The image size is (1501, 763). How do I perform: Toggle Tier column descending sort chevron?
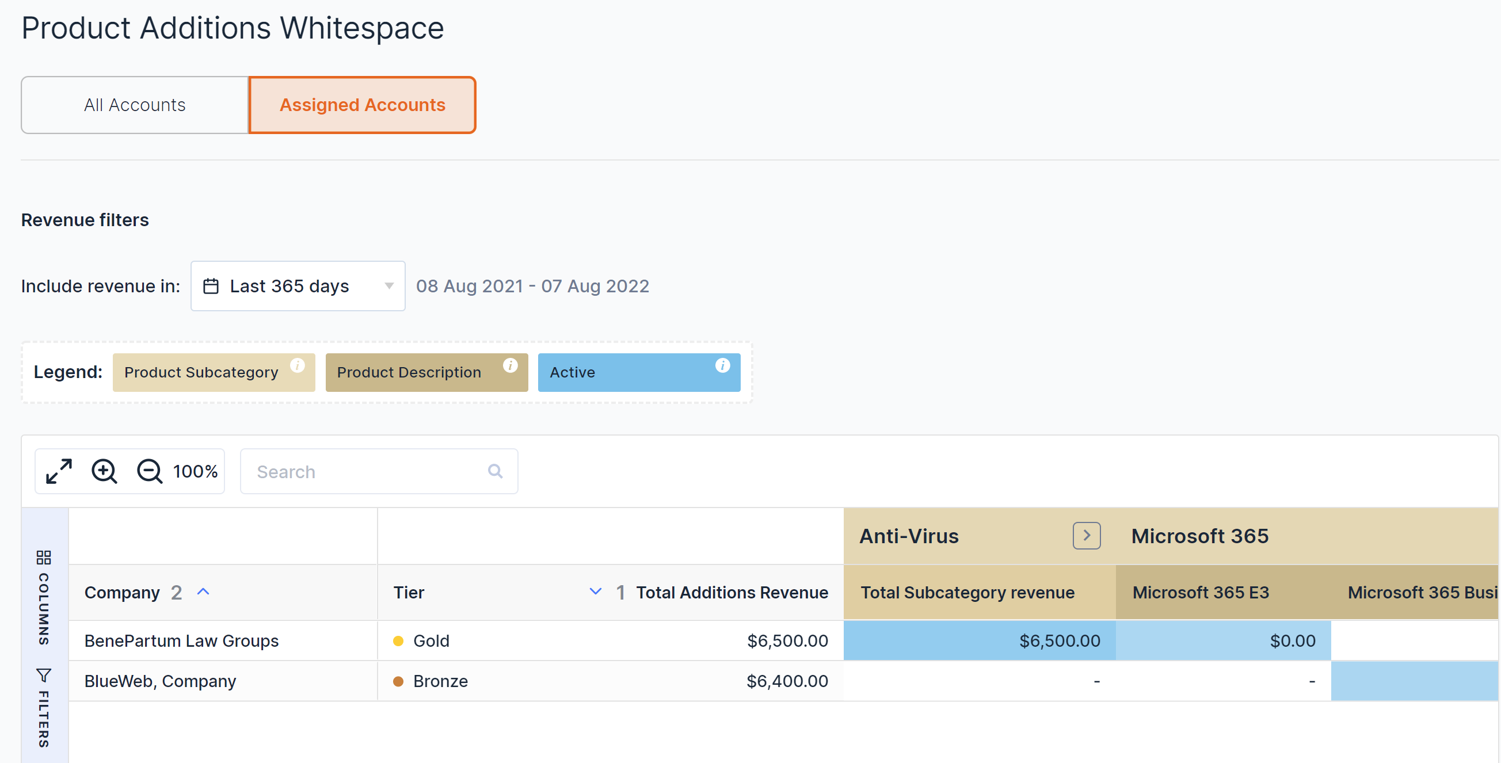(x=595, y=592)
